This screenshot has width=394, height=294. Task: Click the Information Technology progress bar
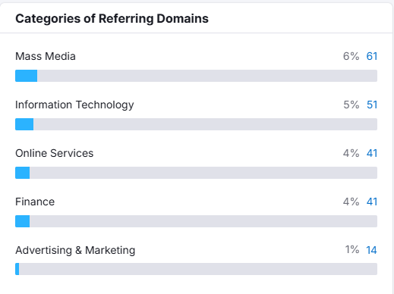click(x=196, y=124)
